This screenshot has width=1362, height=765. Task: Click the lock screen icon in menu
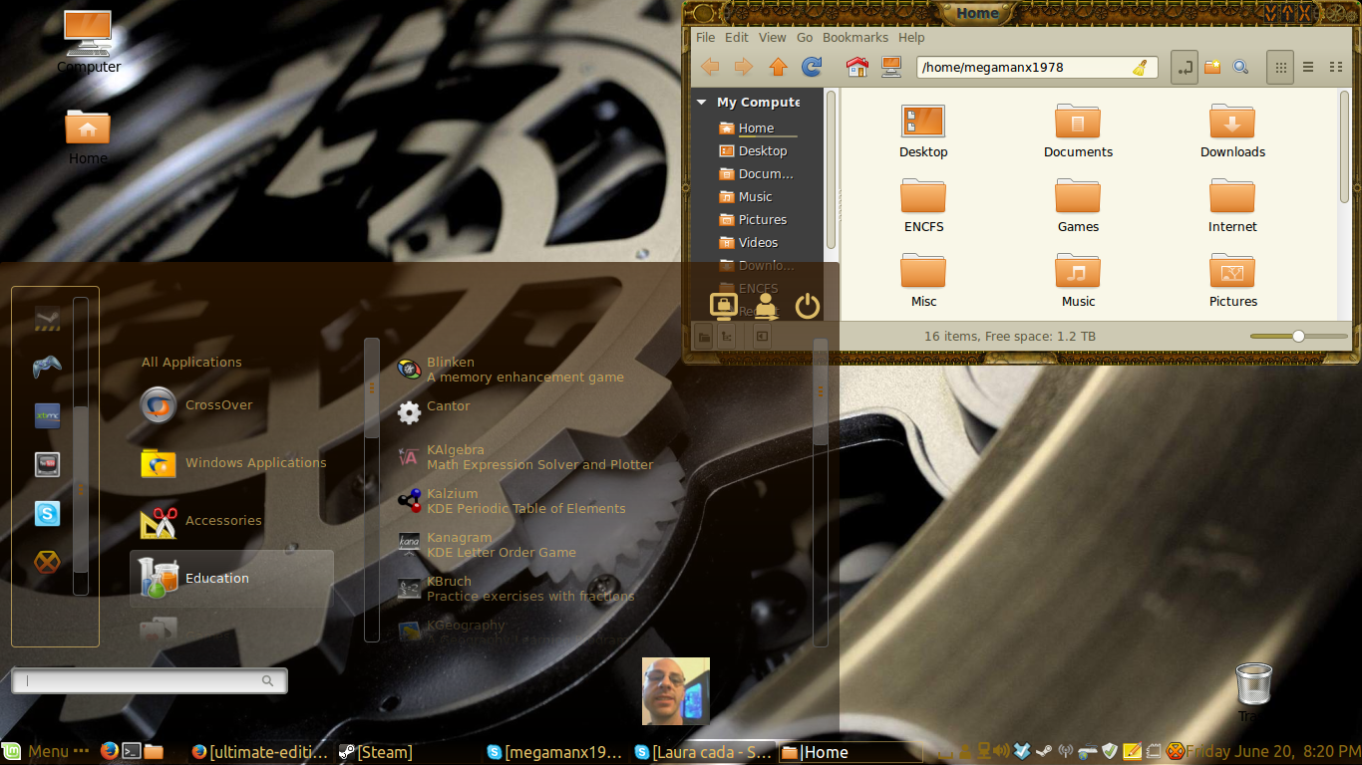coord(723,306)
